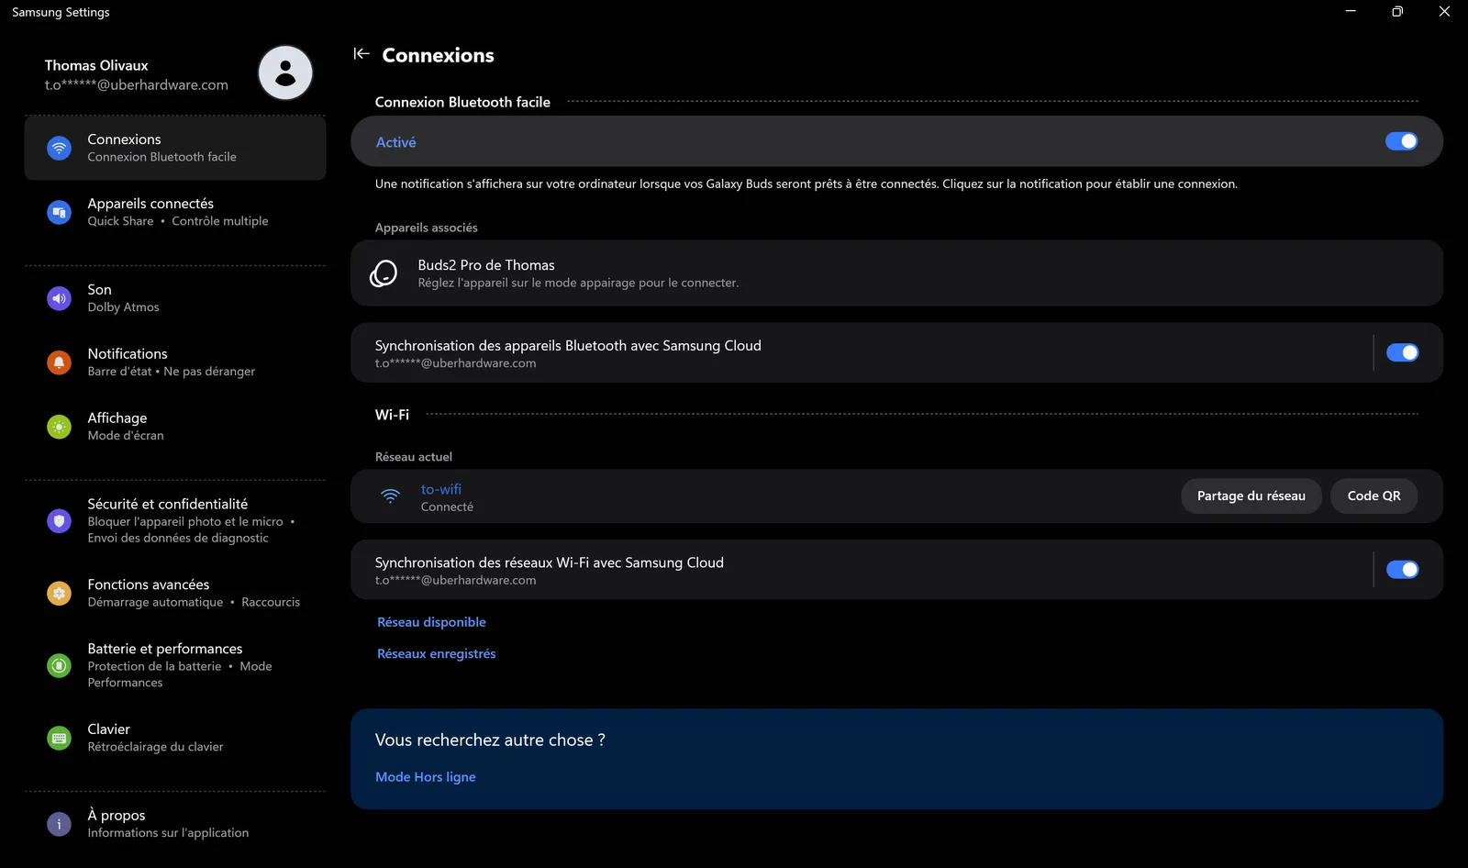Screen dimensions: 1468x868
Task: Click the to-wifi signal icon
Action: click(391, 496)
